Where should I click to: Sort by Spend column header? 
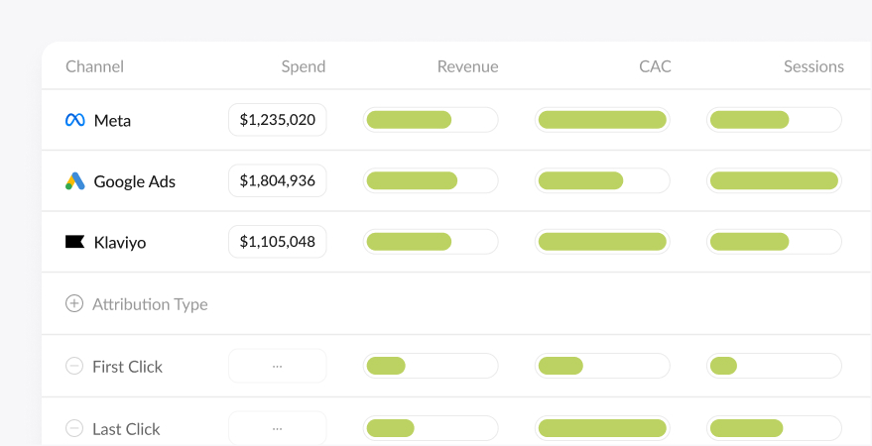304,66
